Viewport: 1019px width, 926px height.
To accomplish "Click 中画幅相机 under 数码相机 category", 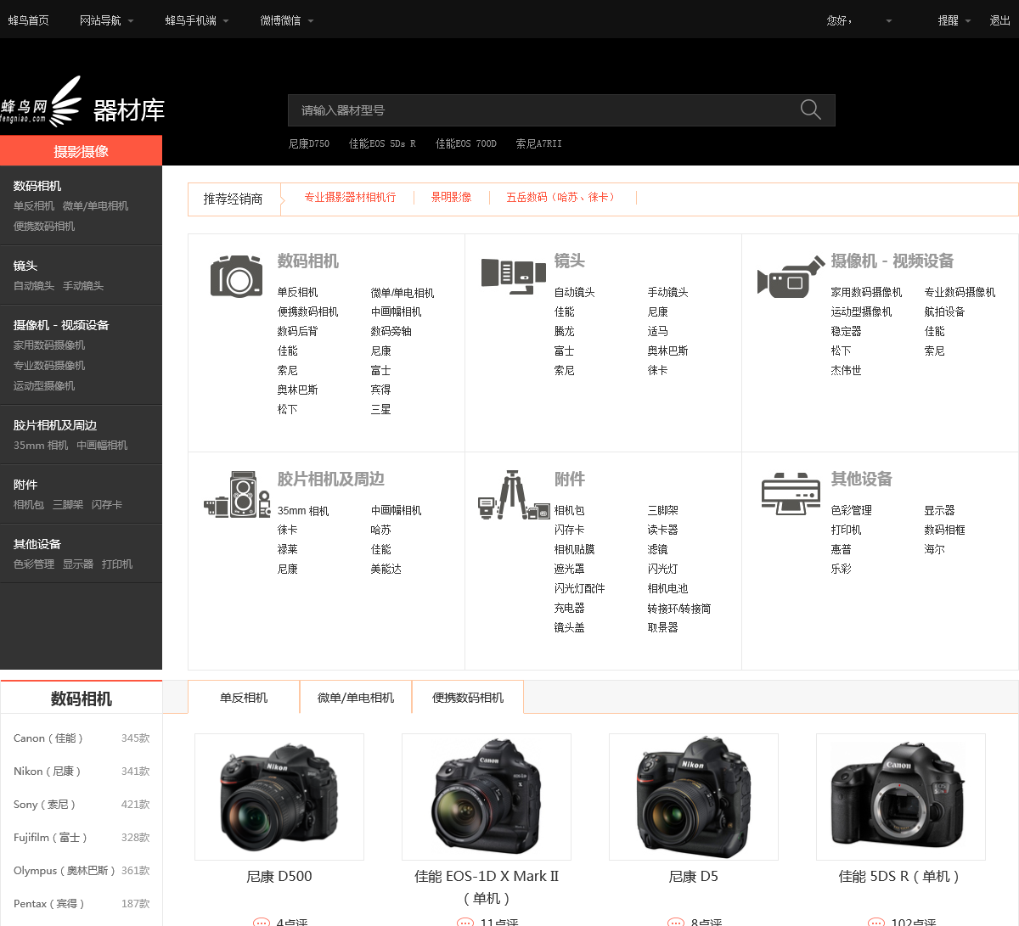I will [x=396, y=311].
